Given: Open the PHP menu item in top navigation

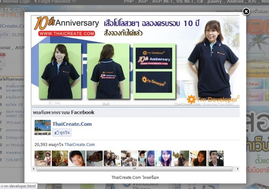Looking at the screenshot, I should click(x=129, y=2).
